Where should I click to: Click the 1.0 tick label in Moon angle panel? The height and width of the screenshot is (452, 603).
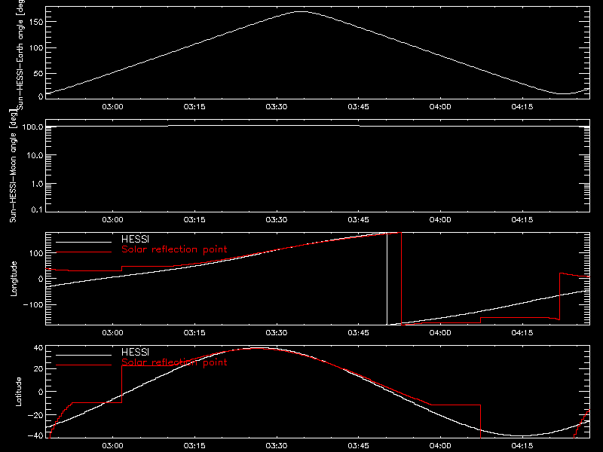point(37,184)
